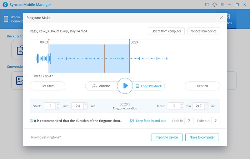This screenshot has height=159, width=250.
Task: Uncheck Tone fade in and out
Action: click(x=132, y=121)
